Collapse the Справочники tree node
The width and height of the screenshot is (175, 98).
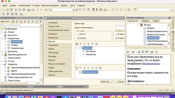coord(2,39)
